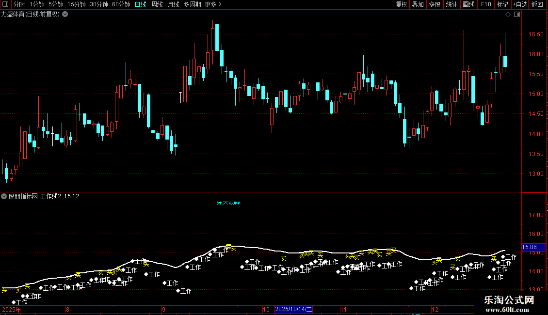The height and width of the screenshot is (315, 548).
Task: Click the diamond marker icon at top right
Action: tap(508, 15)
